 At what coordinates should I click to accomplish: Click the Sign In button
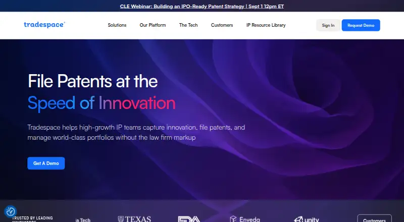click(x=328, y=25)
